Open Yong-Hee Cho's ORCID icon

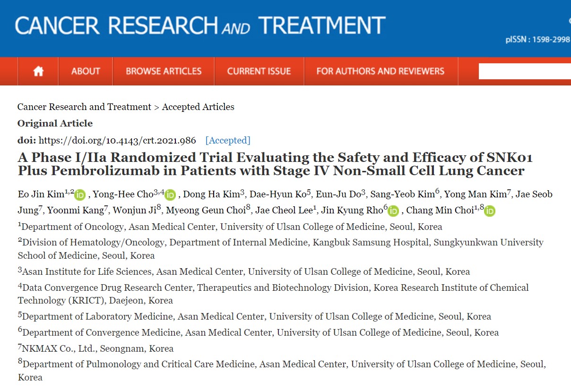coord(170,195)
